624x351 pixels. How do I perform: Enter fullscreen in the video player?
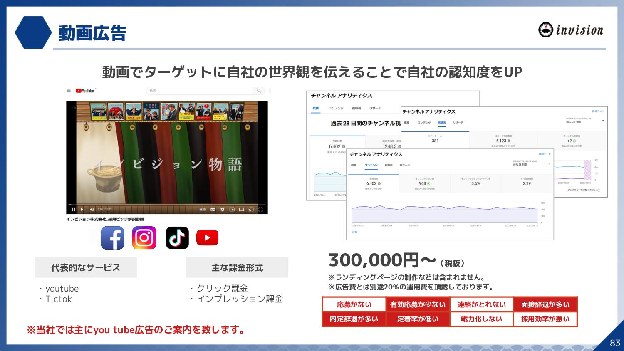(260, 210)
